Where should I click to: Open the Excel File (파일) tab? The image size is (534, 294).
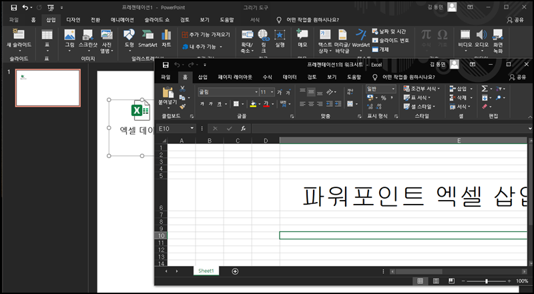(166, 77)
